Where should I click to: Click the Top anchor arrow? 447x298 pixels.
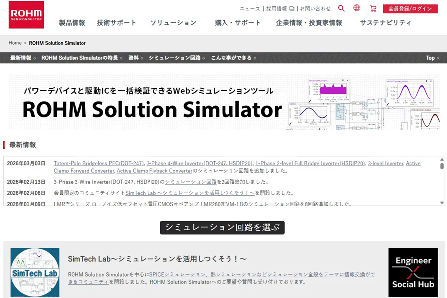[433, 58]
